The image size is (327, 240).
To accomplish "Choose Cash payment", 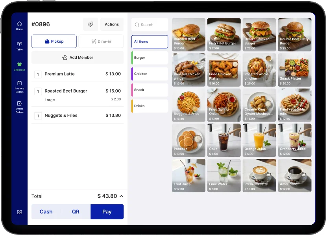I will click(46, 212).
